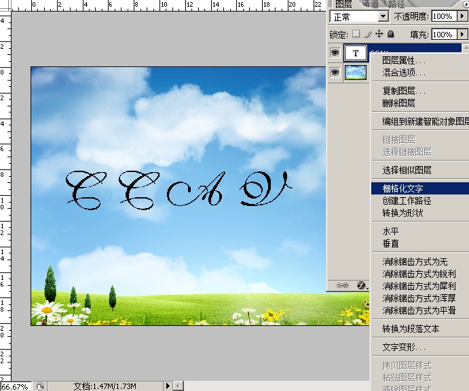Image resolution: width=469 pixels, height=391 pixels.
Task: Set anti-alias 消除锯齿方式为无
Action: point(415,262)
